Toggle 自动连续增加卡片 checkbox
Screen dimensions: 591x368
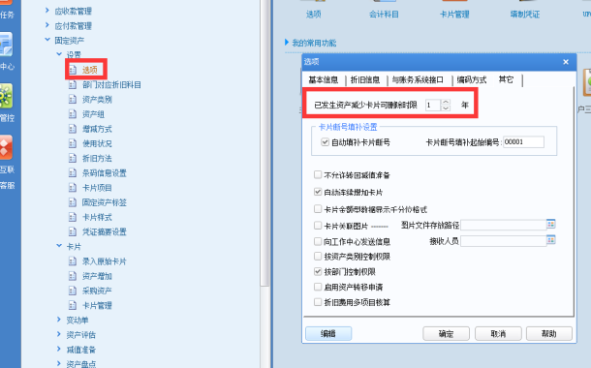(318, 192)
